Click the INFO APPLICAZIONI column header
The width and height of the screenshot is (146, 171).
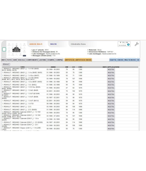tap(111, 67)
